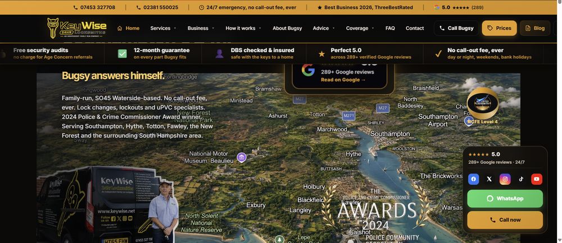Image resolution: width=562 pixels, height=243 pixels.
Task: Open the YouTube social icon
Action: [537, 179]
